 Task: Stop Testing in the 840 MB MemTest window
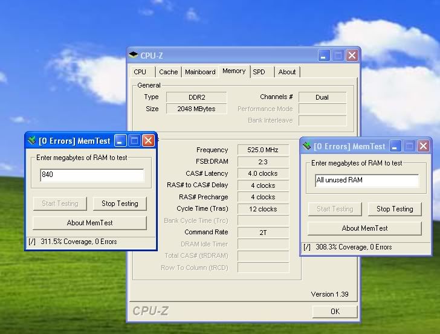click(x=120, y=204)
